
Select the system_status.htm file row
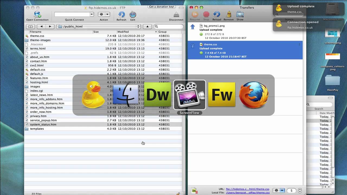pyautogui.click(x=103, y=125)
